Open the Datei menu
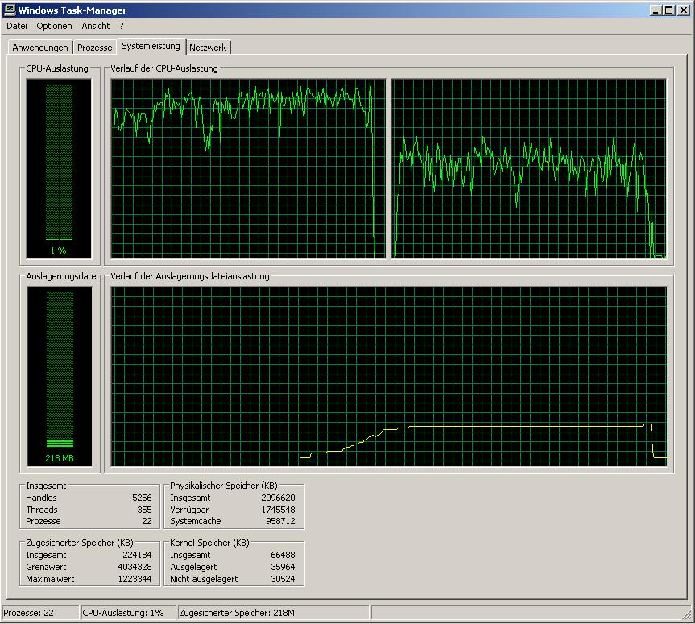The image size is (695, 624). [x=17, y=26]
